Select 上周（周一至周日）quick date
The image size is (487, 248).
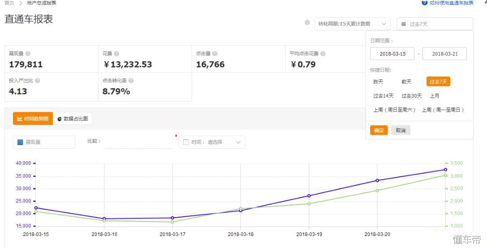[x=443, y=110]
